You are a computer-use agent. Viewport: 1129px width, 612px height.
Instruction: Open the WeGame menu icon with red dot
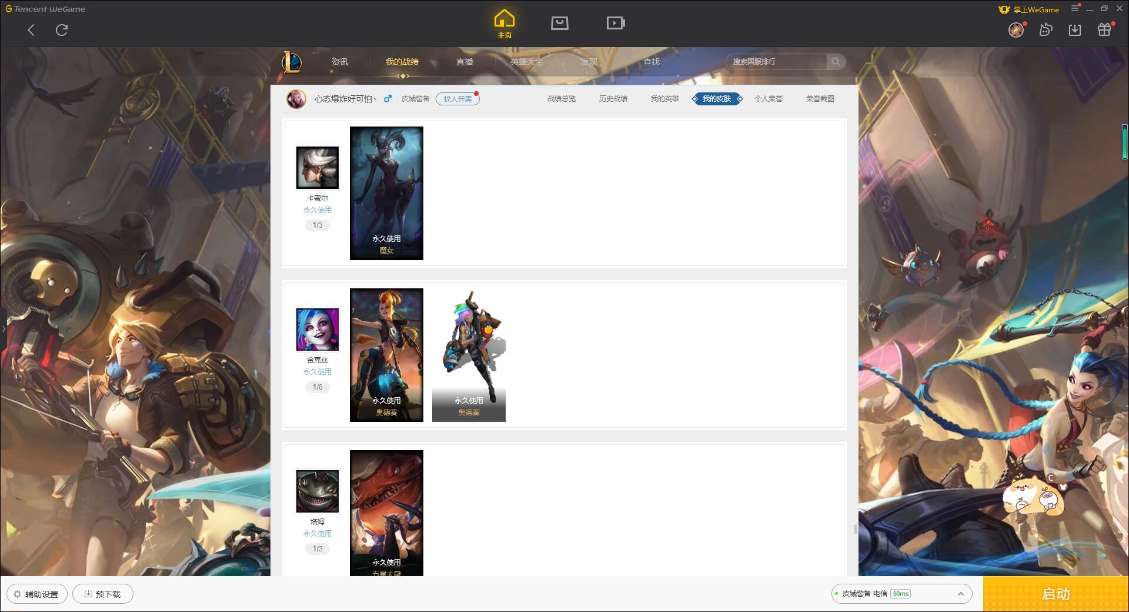click(x=1075, y=8)
